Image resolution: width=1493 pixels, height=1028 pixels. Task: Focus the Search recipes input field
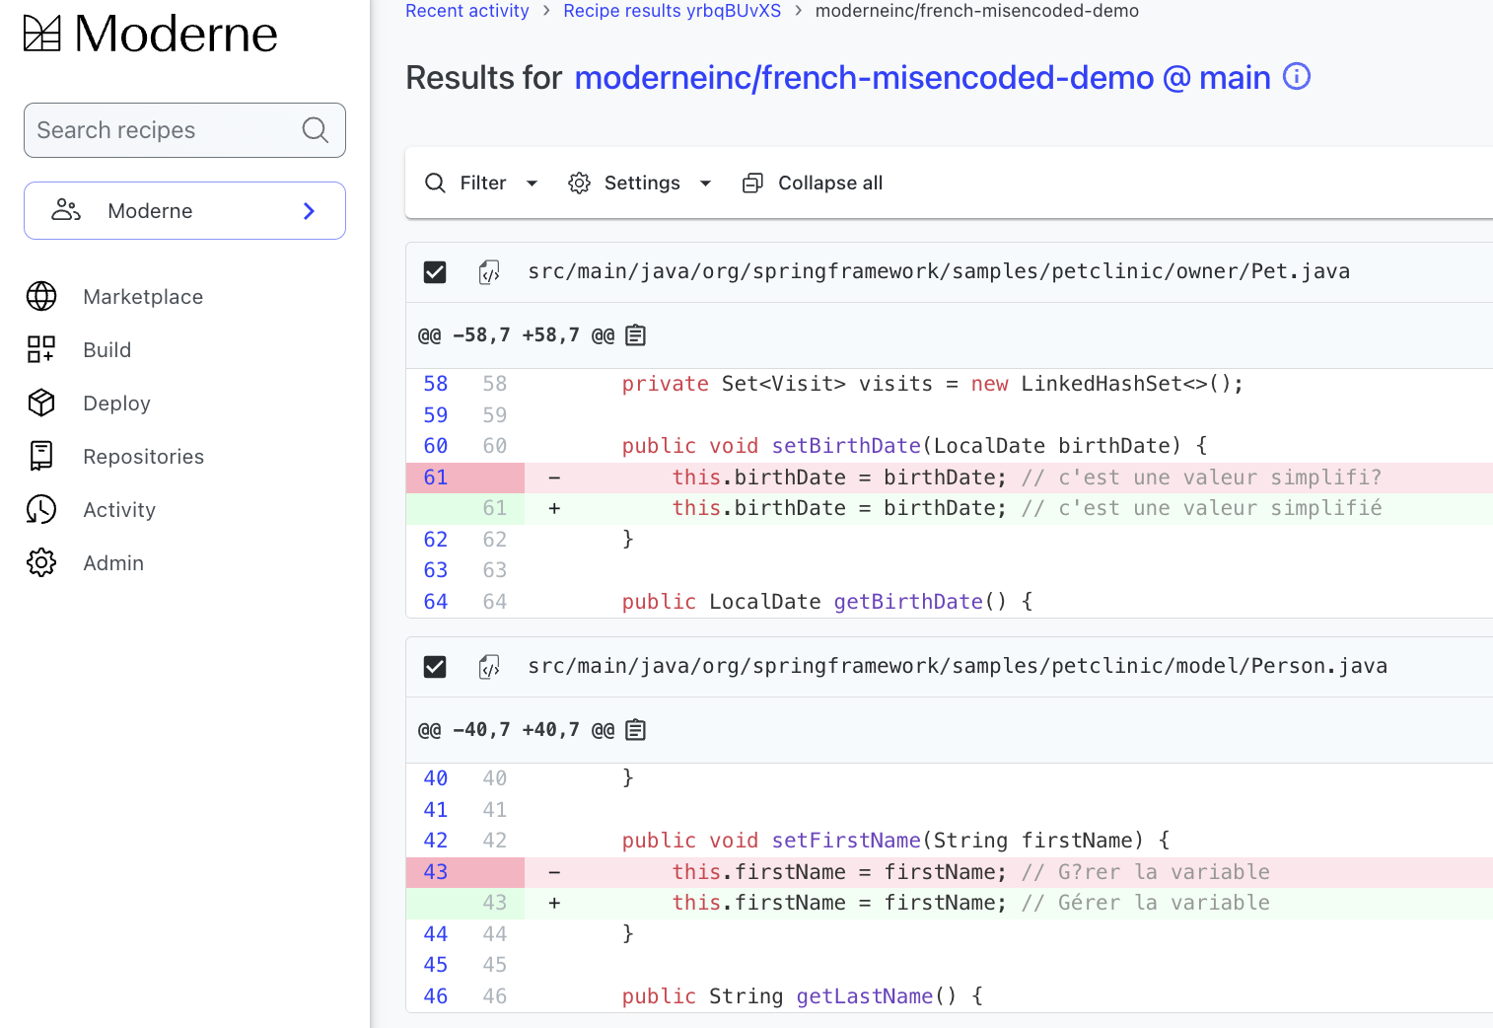(x=184, y=130)
